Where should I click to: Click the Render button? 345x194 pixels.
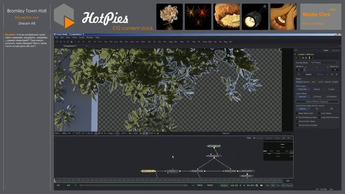pos(224,185)
